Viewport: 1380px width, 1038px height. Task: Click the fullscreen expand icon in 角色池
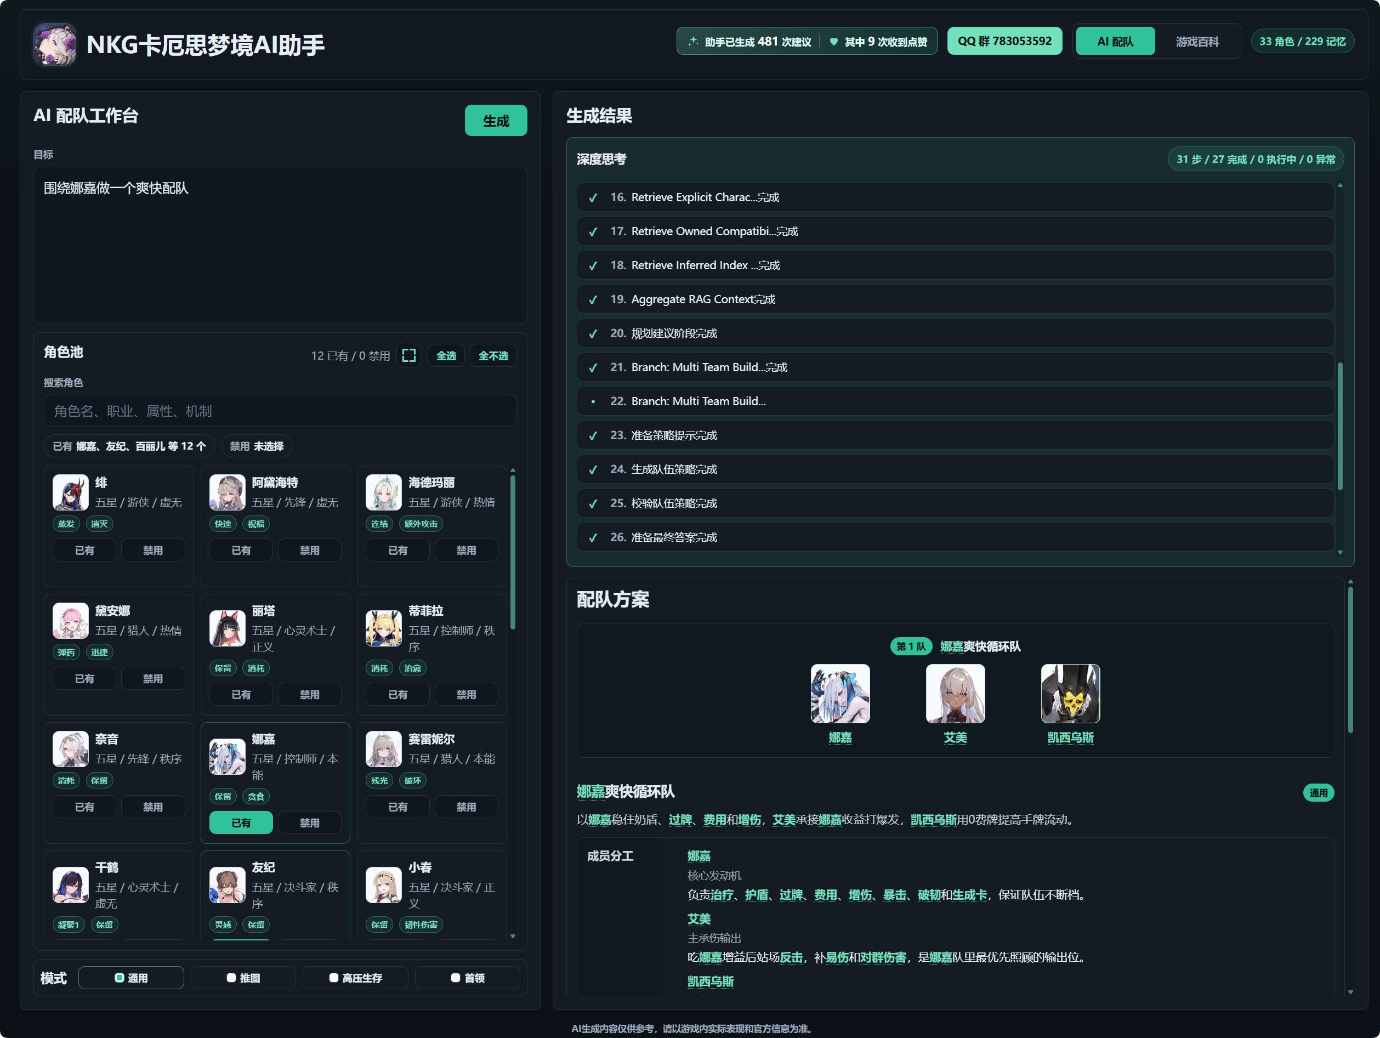(408, 355)
